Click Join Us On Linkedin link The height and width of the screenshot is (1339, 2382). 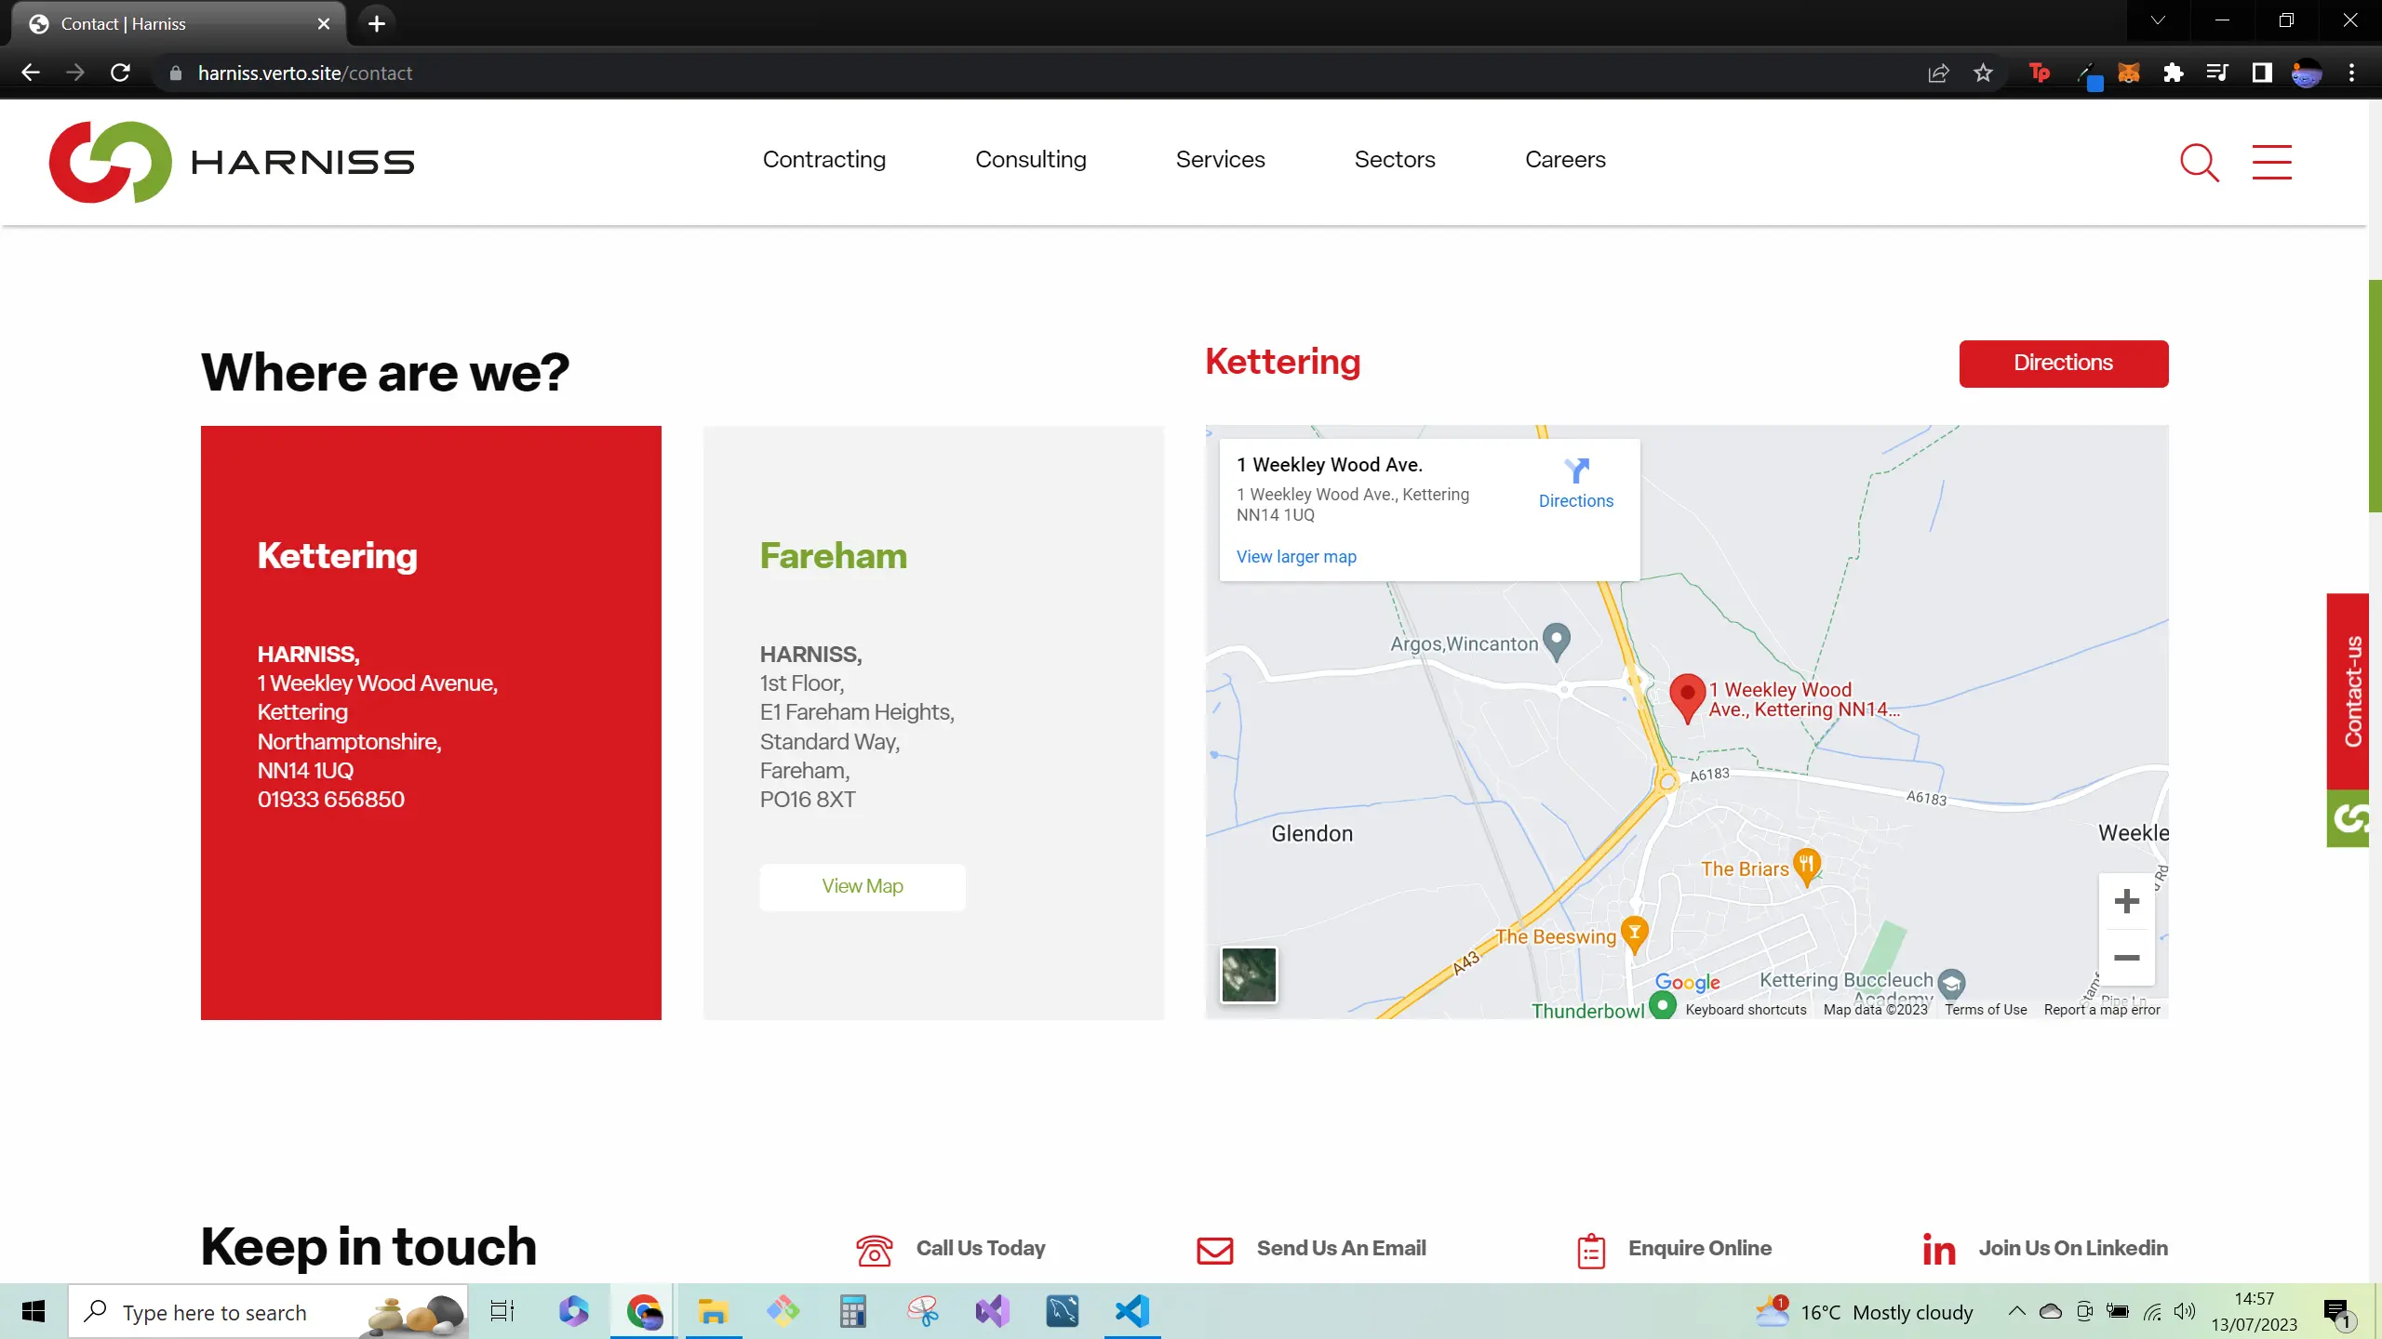(x=2072, y=1248)
